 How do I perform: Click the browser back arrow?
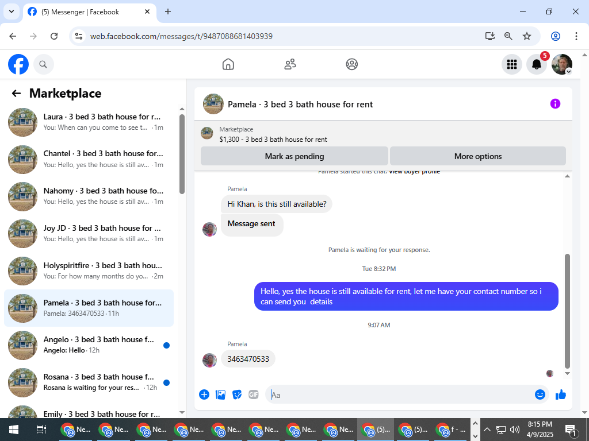[13, 36]
